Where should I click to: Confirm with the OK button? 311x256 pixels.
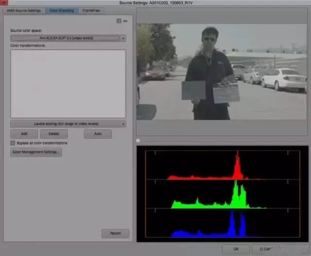[x=236, y=249]
